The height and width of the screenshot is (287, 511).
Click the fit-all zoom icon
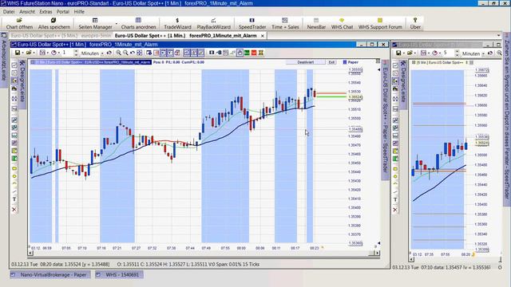click(x=140, y=53)
